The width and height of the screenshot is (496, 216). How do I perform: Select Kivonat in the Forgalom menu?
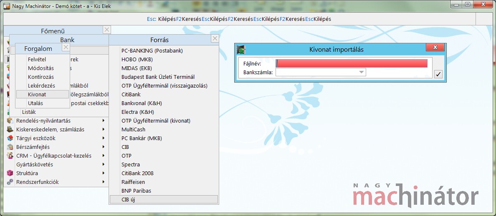coord(43,94)
